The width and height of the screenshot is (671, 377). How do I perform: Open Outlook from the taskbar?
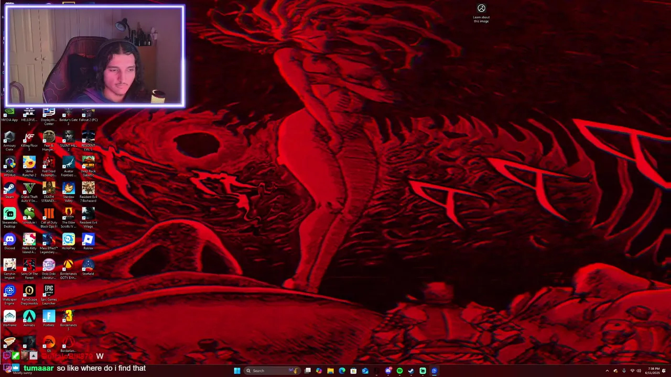pos(365,371)
